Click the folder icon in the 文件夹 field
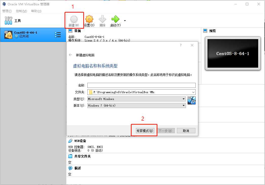The width and height of the screenshot is (265, 185). [91, 92]
